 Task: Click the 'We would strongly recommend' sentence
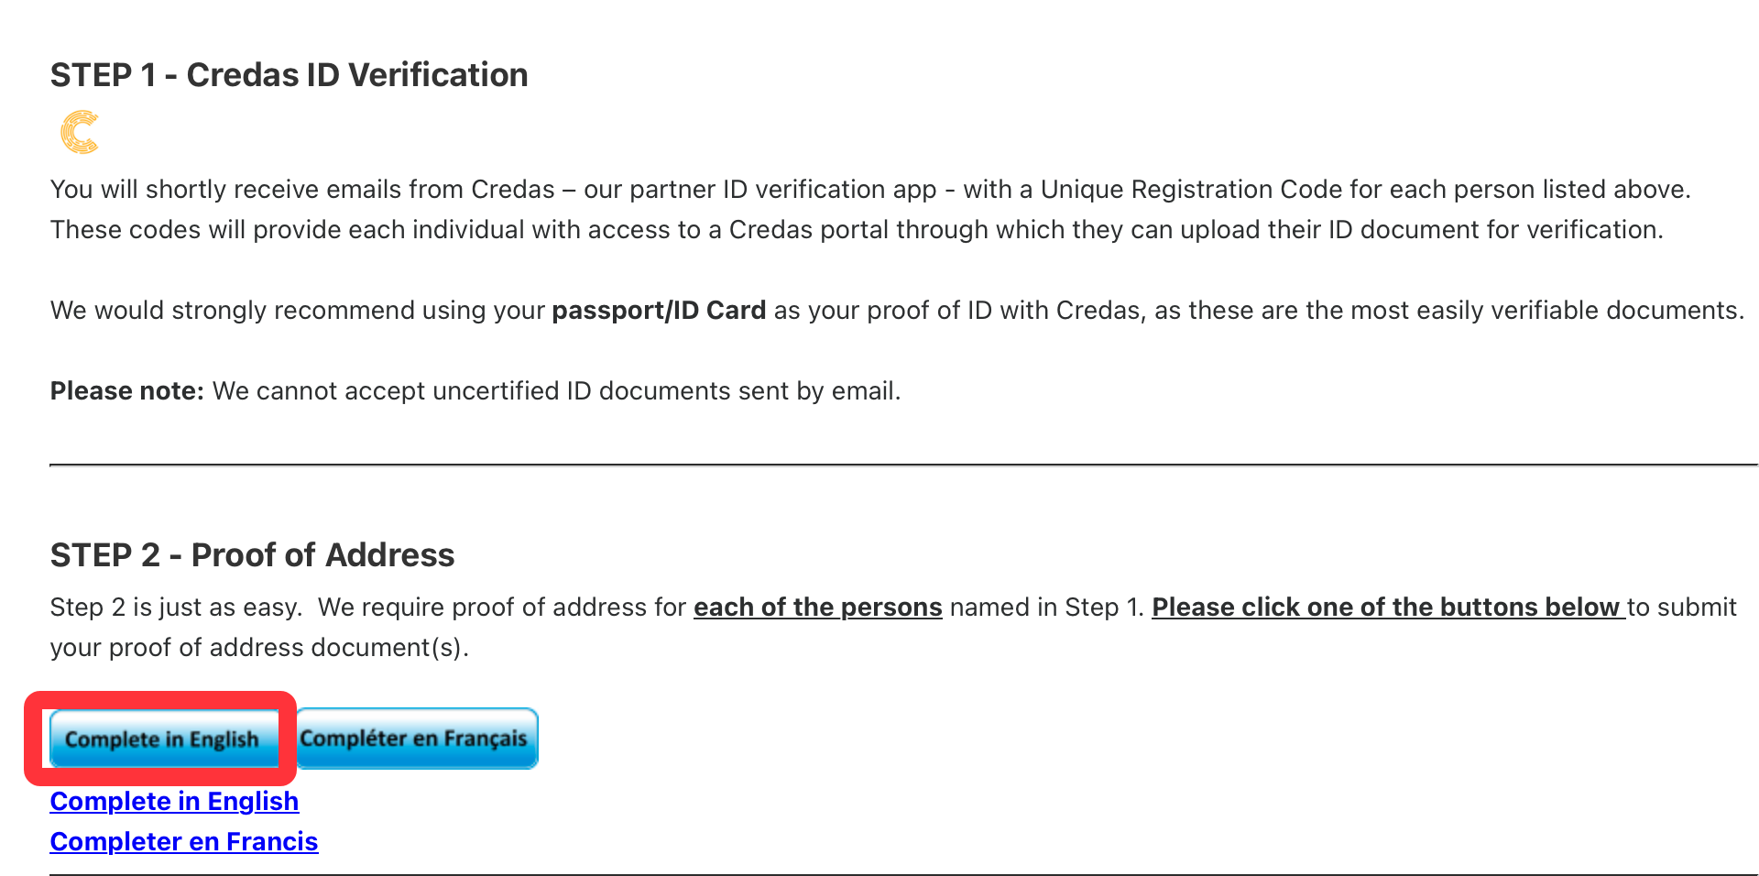[x=898, y=311]
